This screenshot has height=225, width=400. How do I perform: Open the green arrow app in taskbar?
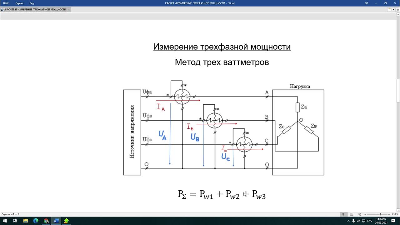click(x=66, y=221)
